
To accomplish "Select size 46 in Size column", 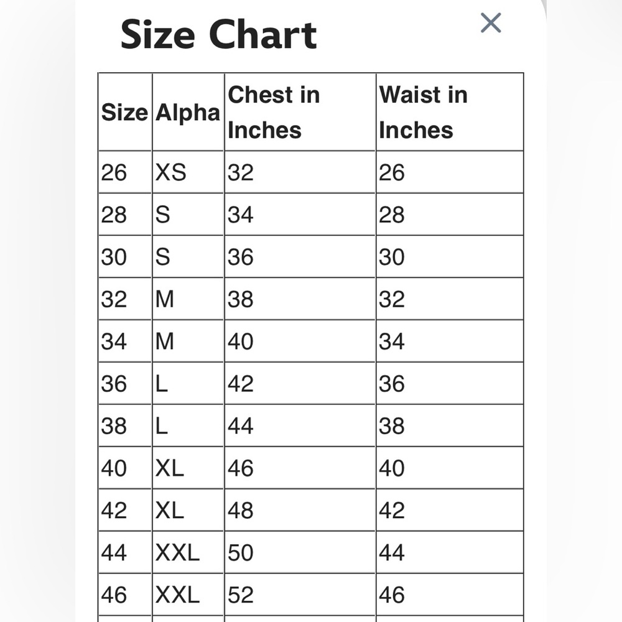I will point(125,595).
